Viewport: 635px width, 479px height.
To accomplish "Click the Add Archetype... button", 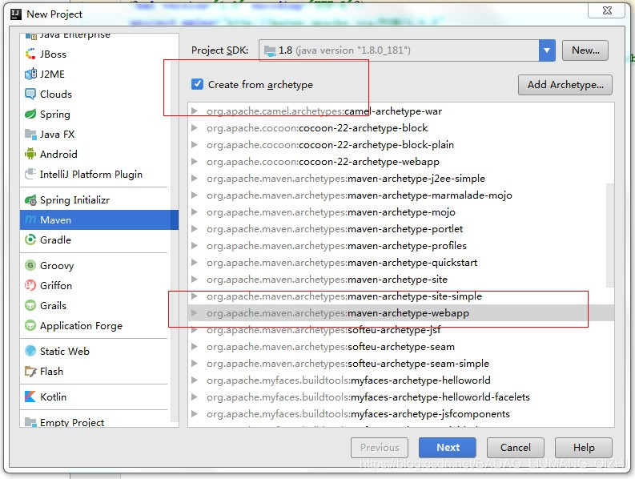I will pos(565,85).
